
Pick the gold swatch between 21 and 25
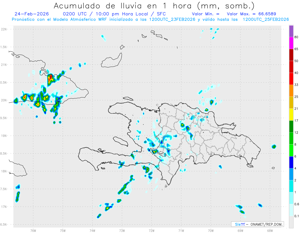point(291,103)
